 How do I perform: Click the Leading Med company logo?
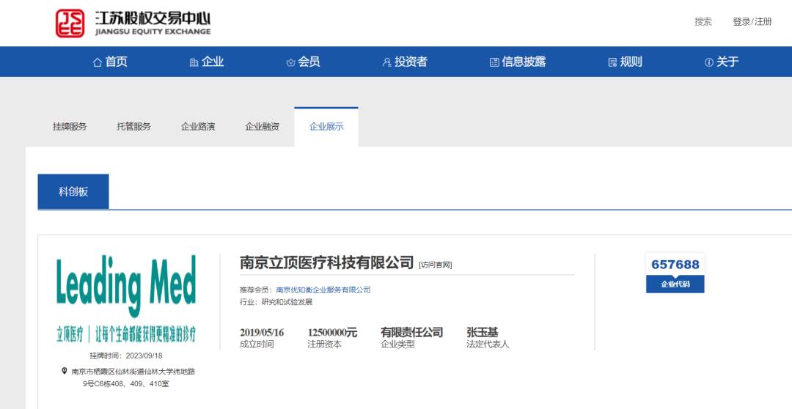pos(126,298)
